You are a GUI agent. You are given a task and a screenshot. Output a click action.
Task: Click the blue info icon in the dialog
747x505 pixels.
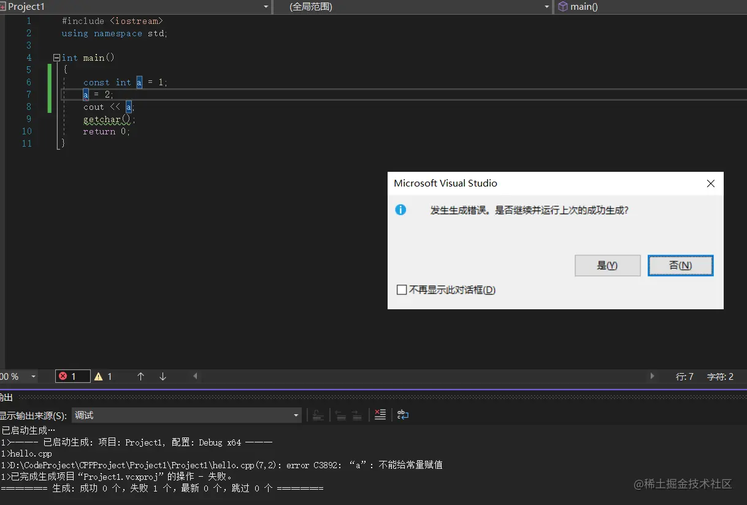[400, 210]
